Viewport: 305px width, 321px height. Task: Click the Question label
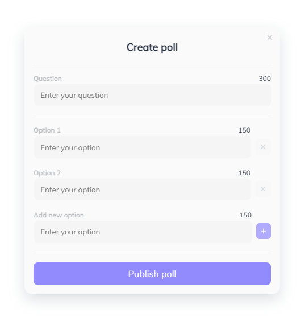tap(48, 79)
